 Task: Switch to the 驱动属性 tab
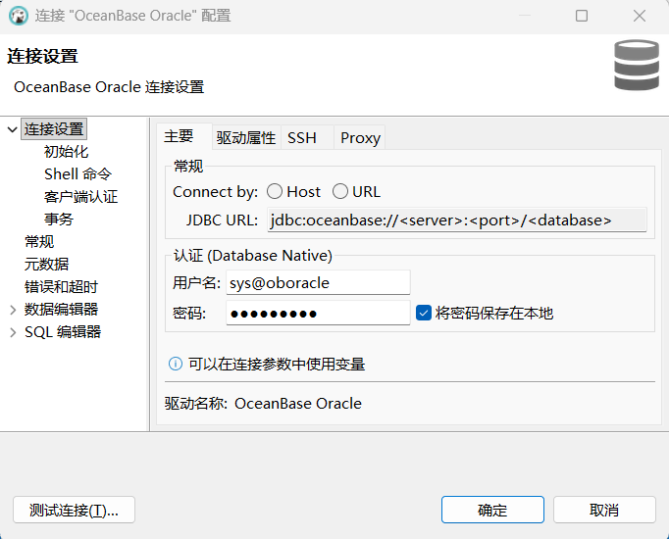246,137
